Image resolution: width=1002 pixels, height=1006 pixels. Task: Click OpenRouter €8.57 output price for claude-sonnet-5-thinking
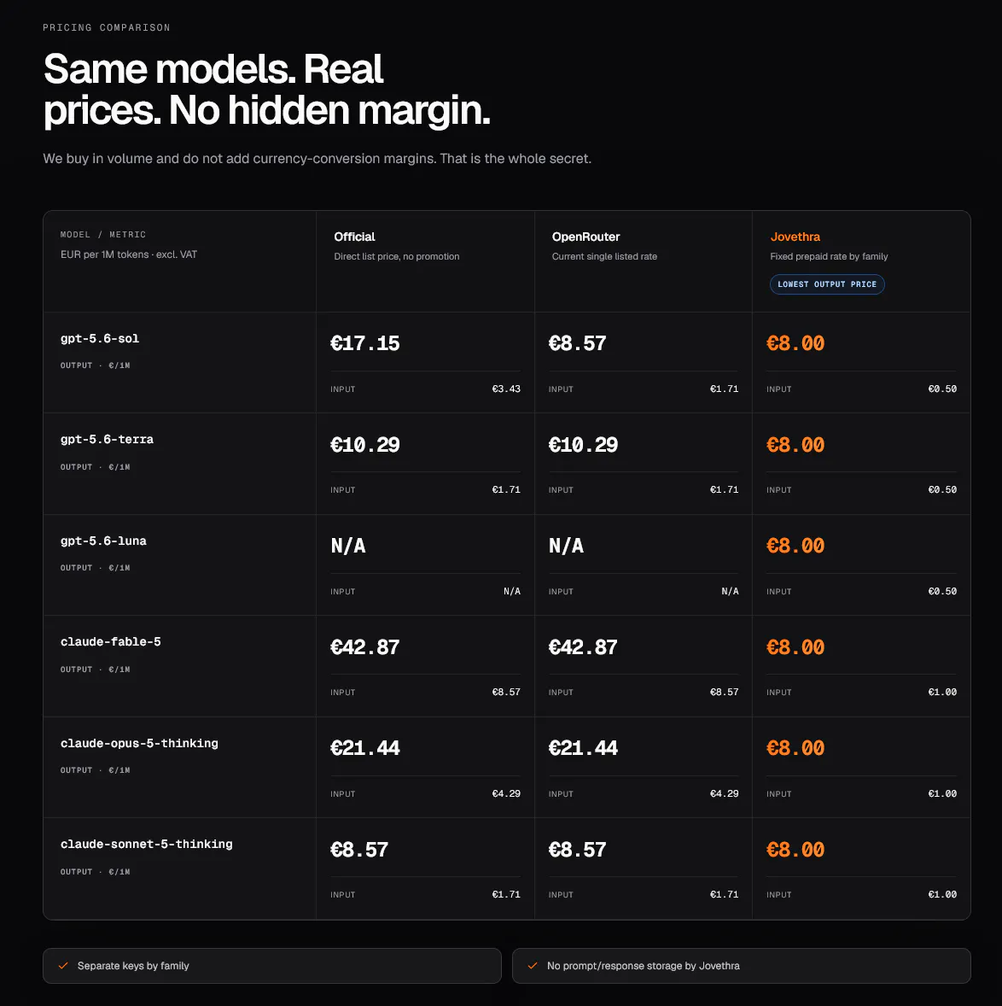point(577,850)
